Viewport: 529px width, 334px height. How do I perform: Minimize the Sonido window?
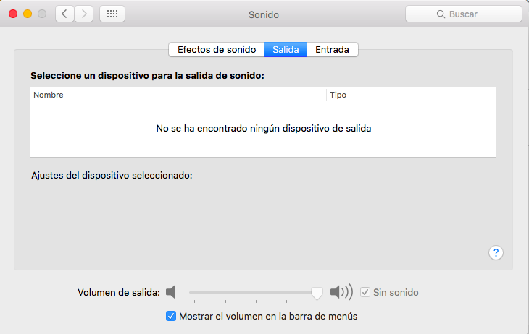click(28, 14)
